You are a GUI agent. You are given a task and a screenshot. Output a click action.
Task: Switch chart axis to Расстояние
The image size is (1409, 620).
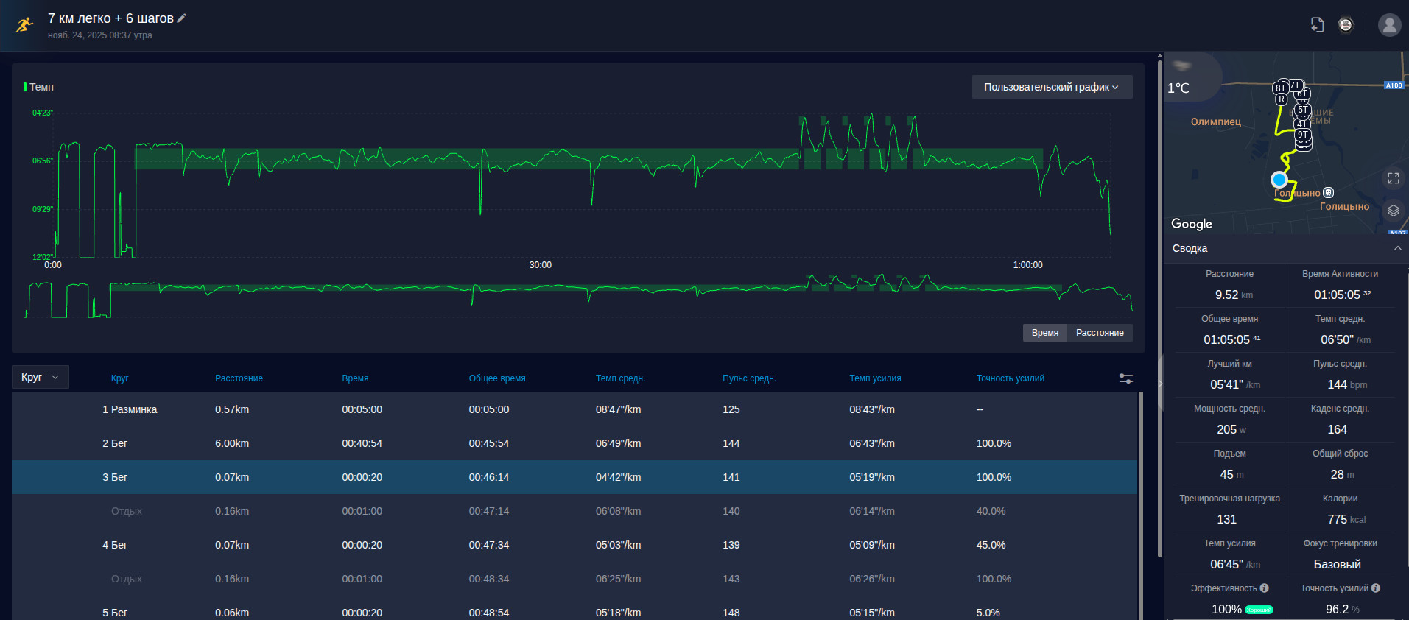click(1100, 333)
